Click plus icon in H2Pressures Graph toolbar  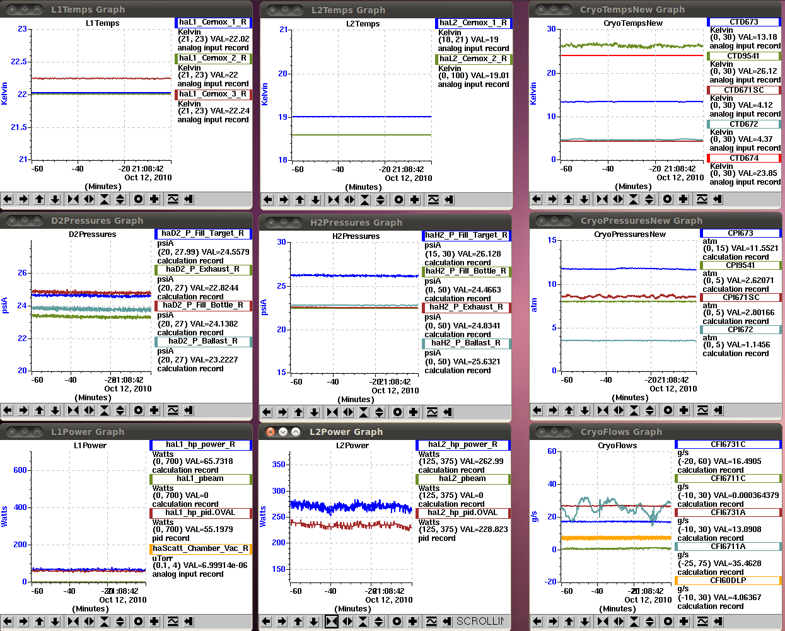pos(414,412)
